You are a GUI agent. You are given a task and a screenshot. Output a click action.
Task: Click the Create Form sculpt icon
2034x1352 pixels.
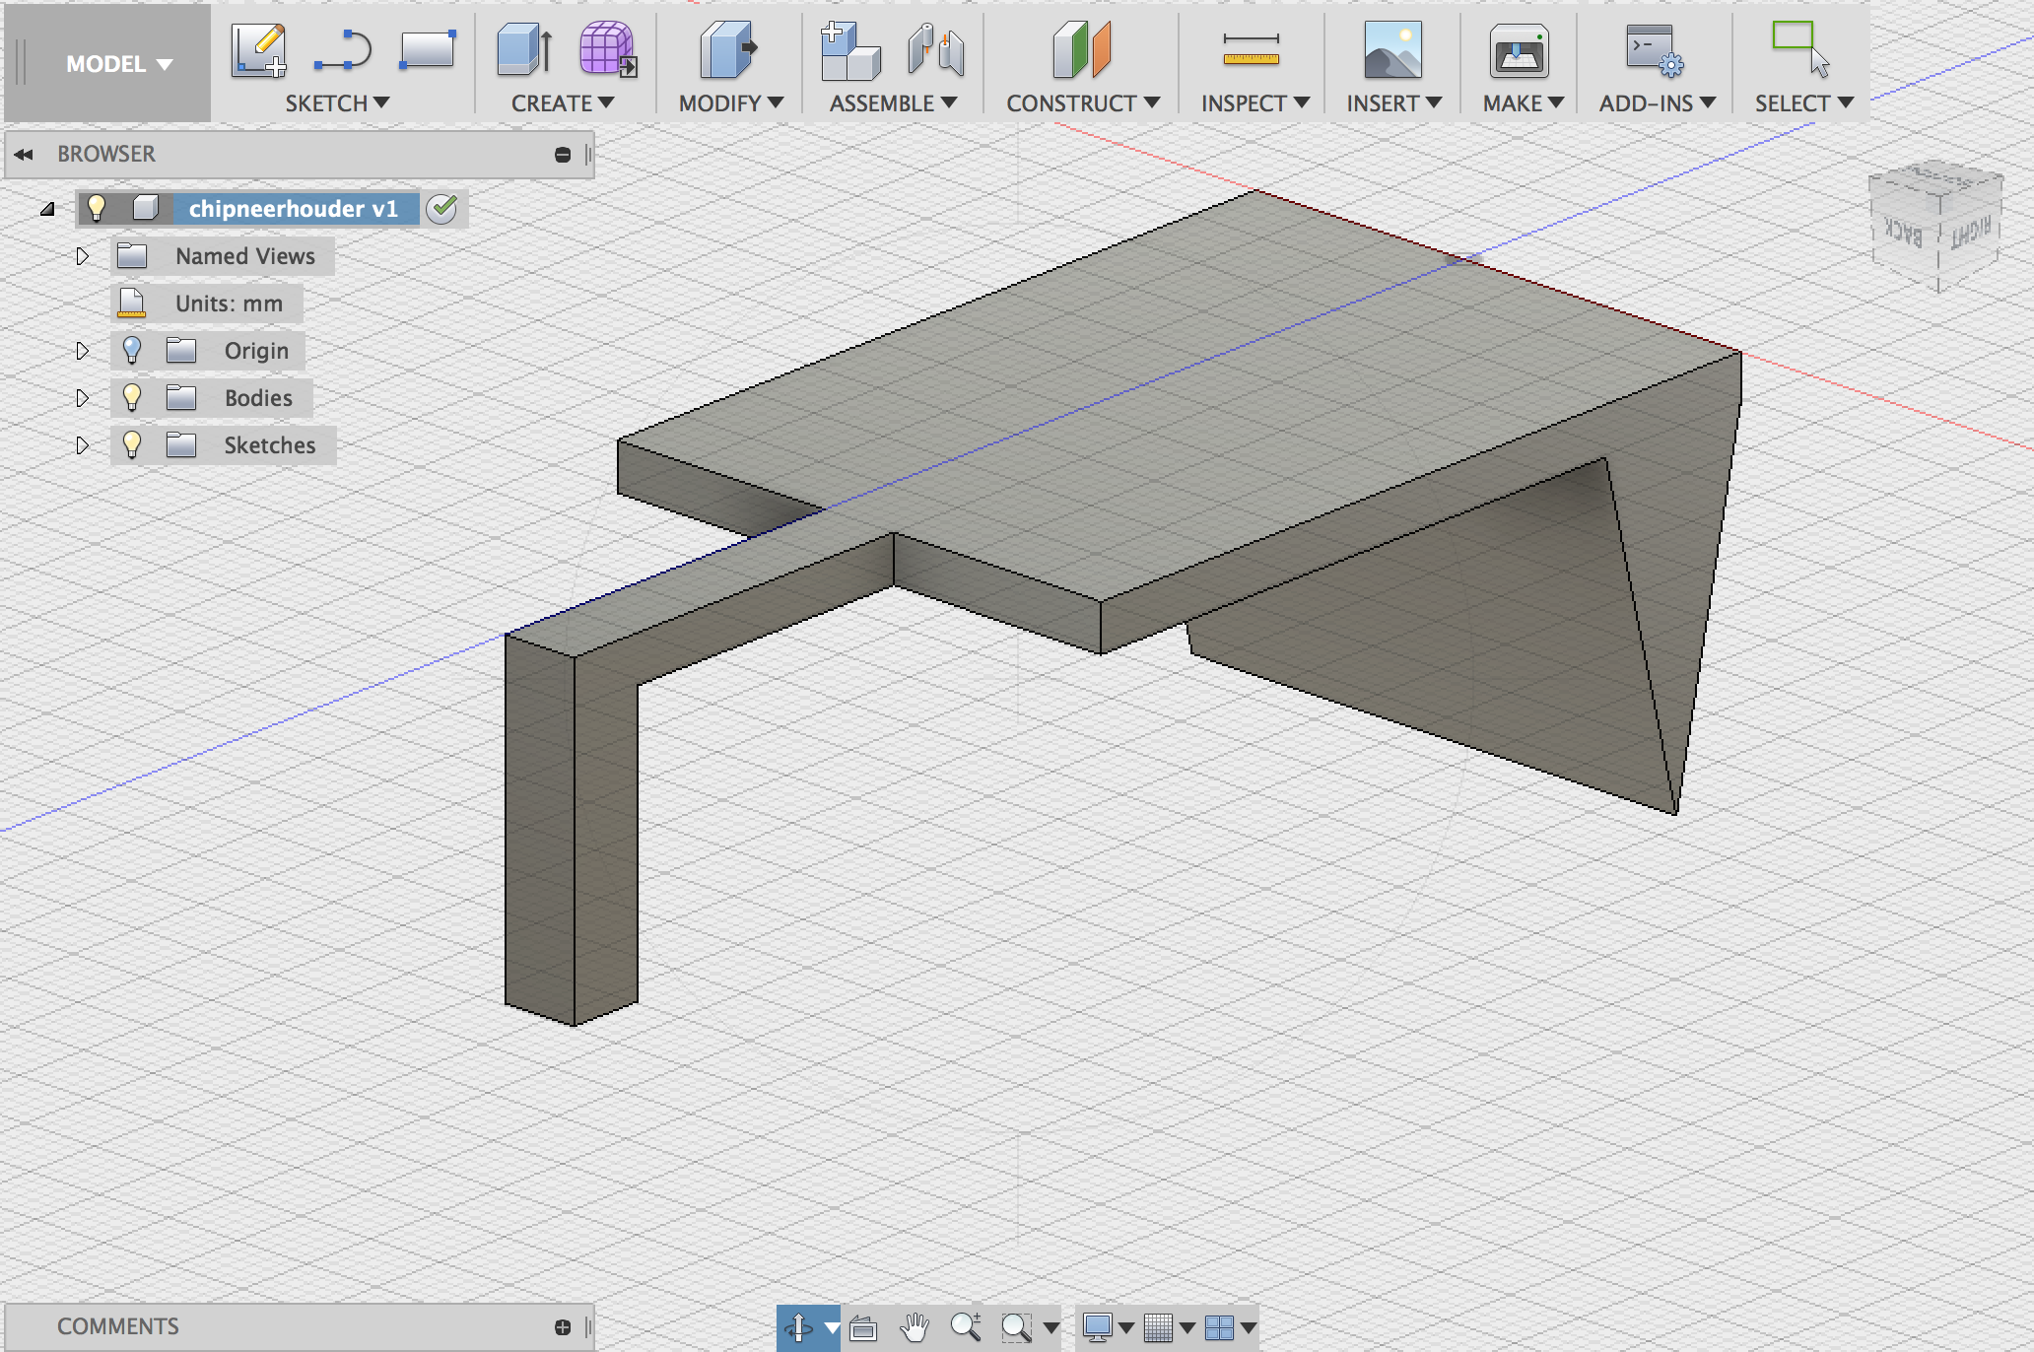(x=607, y=49)
